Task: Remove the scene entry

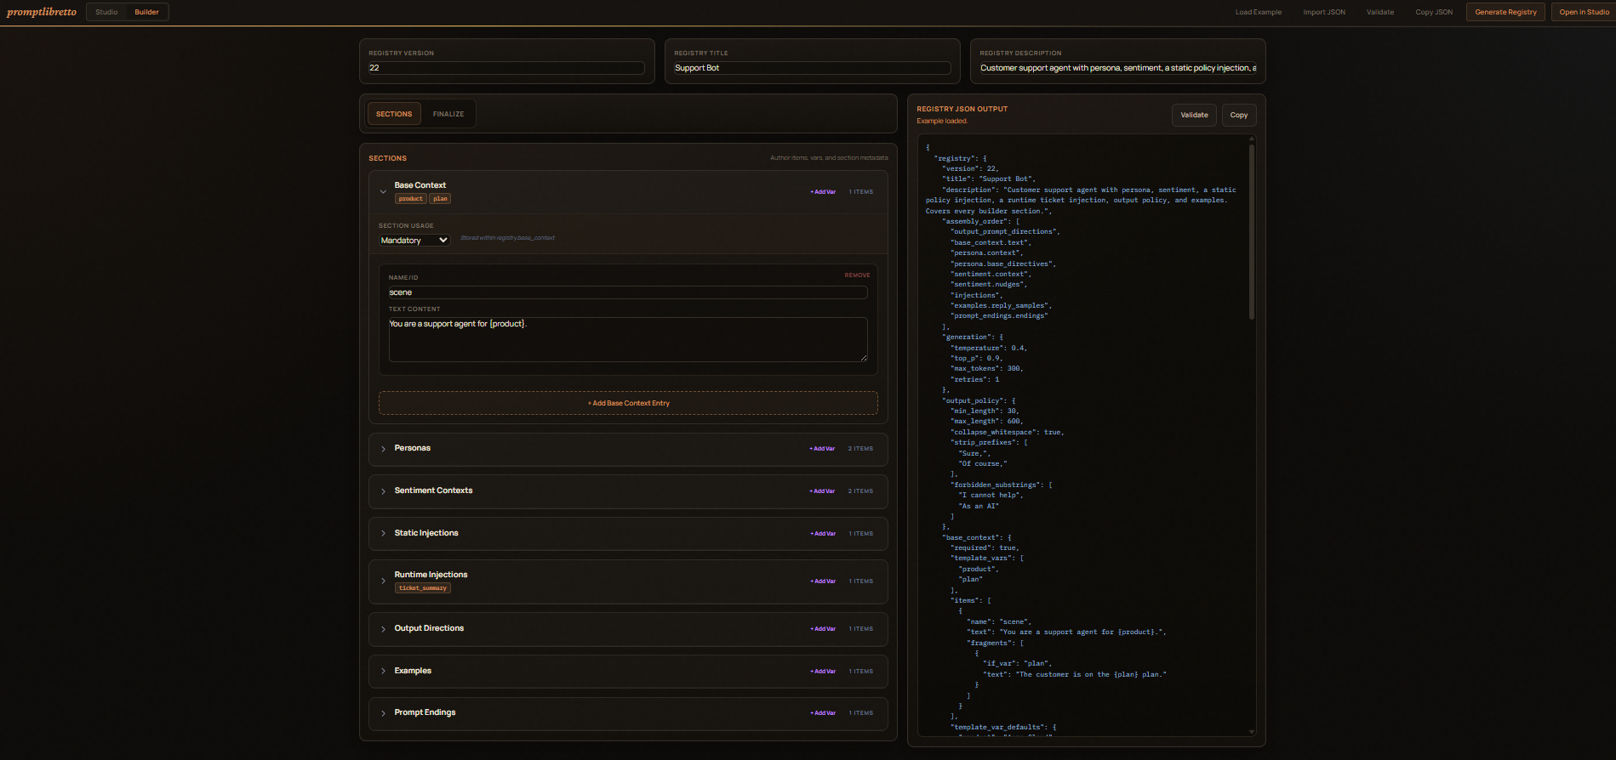Action: point(857,275)
